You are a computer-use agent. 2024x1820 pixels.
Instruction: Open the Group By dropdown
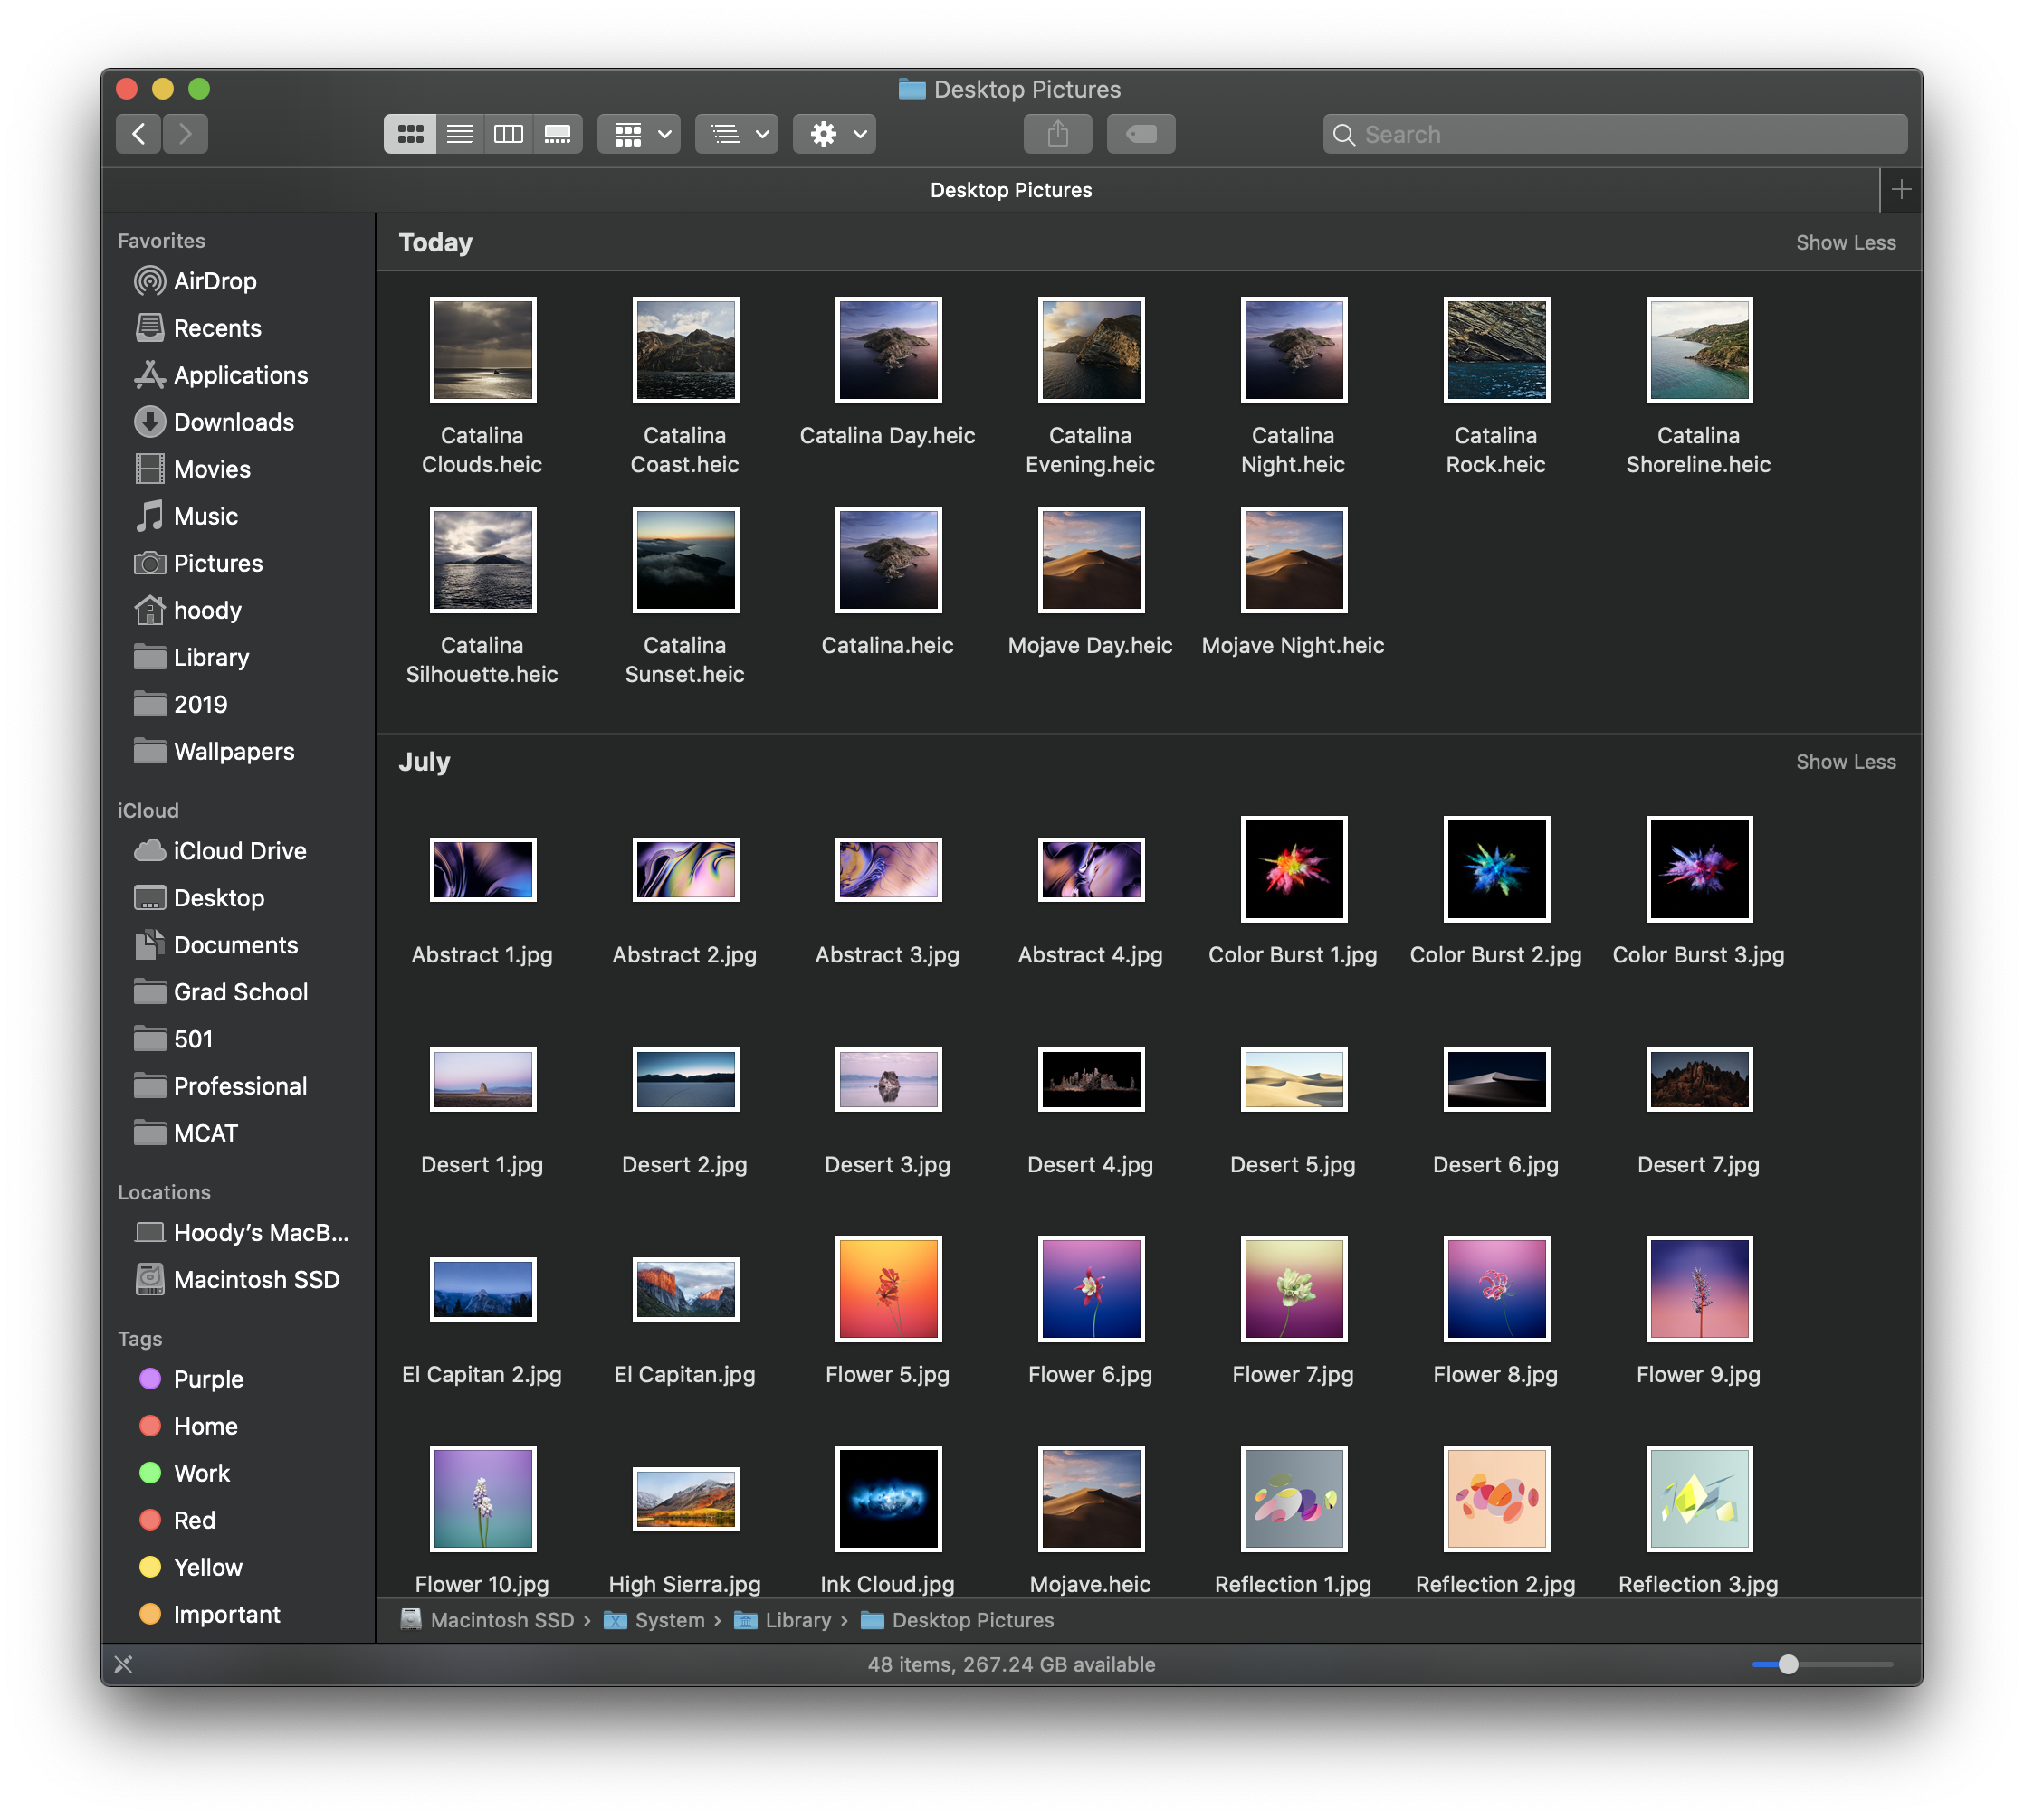(x=638, y=134)
